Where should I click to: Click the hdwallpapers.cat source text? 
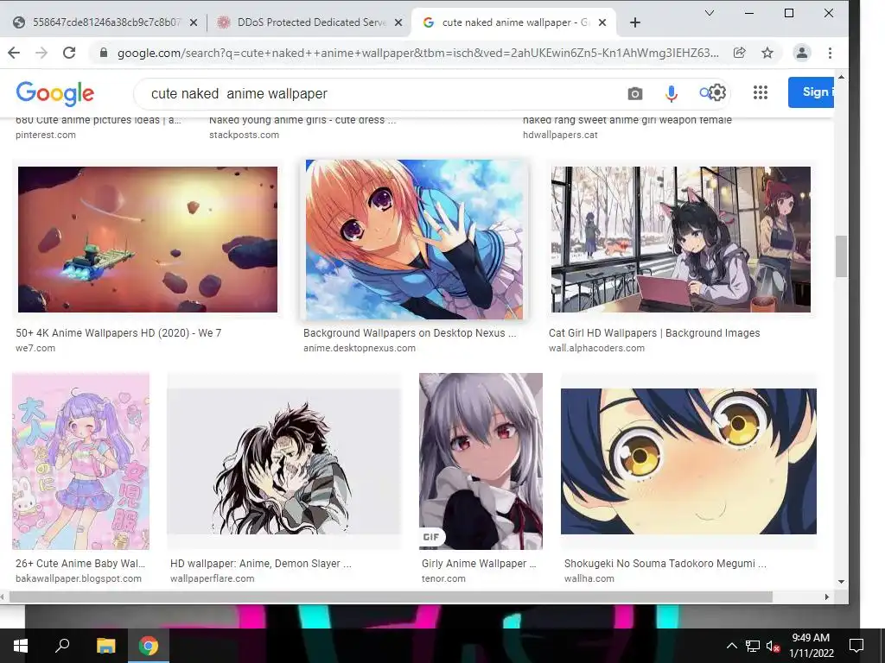tap(560, 136)
